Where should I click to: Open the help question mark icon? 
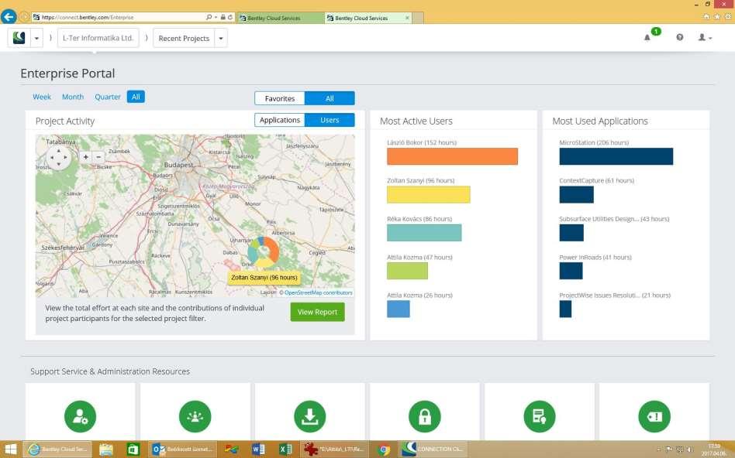(680, 37)
